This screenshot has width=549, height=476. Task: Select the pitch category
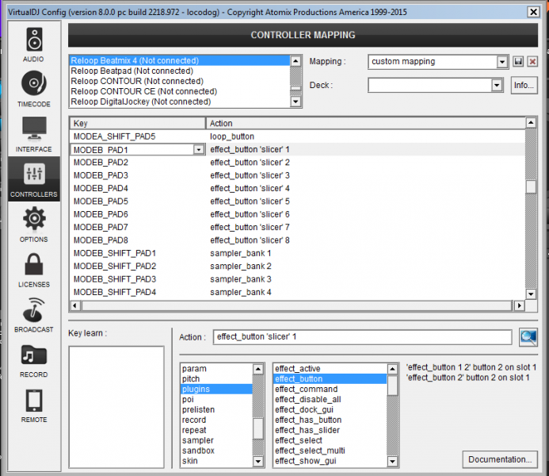(217, 379)
